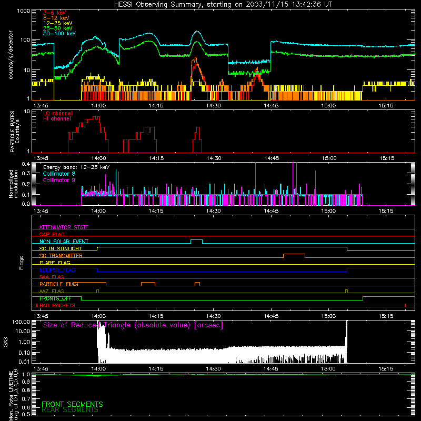The image size is (421, 421).
Task: Click the ATTENUATOR STATE flag label
Action: pyautogui.click(x=64, y=227)
